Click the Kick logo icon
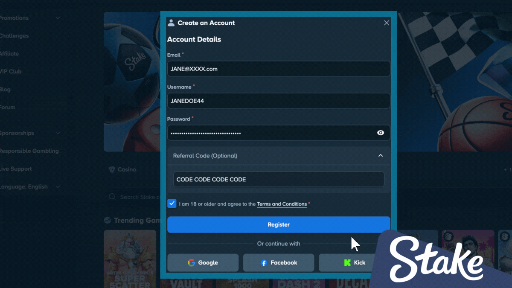The width and height of the screenshot is (512, 288). (347, 263)
